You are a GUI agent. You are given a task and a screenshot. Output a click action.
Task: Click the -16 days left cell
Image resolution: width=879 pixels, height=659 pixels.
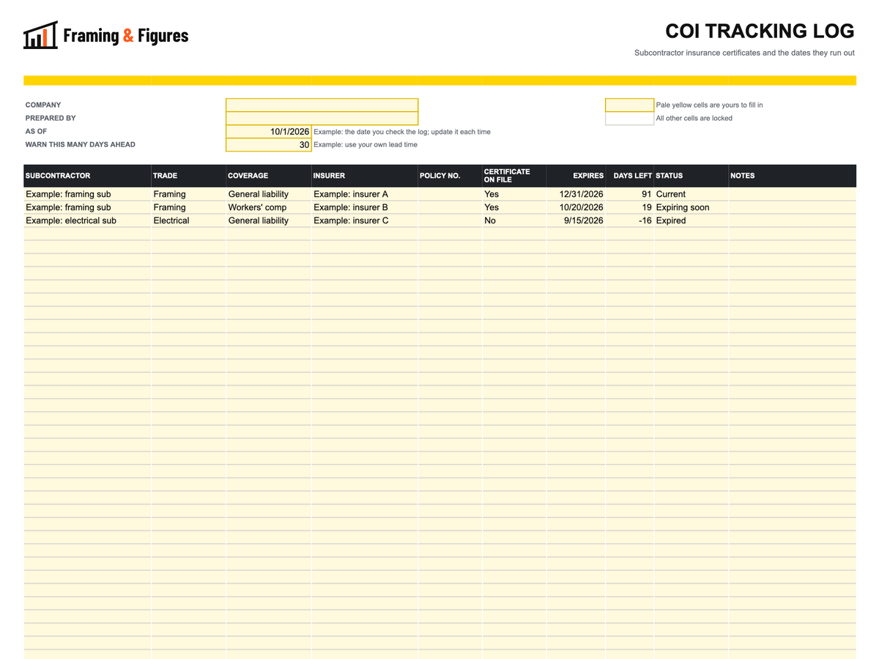tap(629, 220)
